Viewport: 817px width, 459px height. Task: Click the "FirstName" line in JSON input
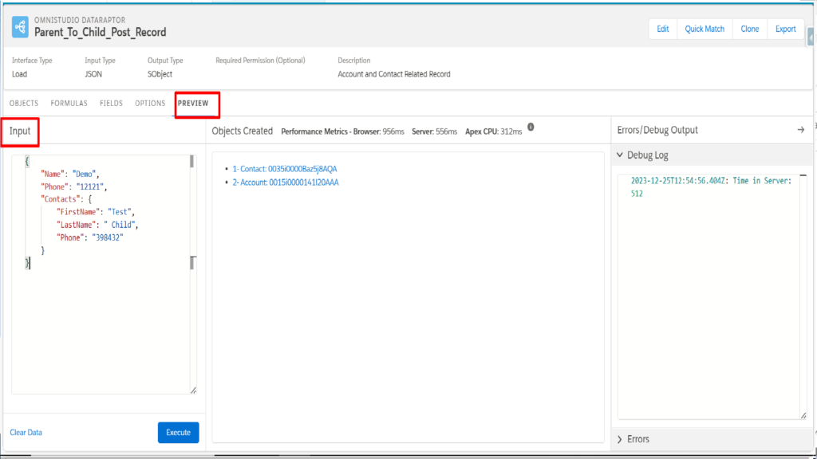[x=96, y=212]
